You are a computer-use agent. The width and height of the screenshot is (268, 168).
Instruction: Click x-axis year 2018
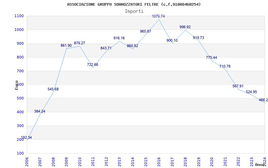[x=186, y=162]
